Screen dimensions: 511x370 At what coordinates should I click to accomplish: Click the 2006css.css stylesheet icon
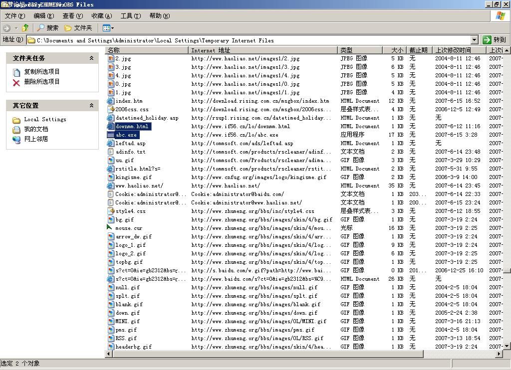point(111,109)
